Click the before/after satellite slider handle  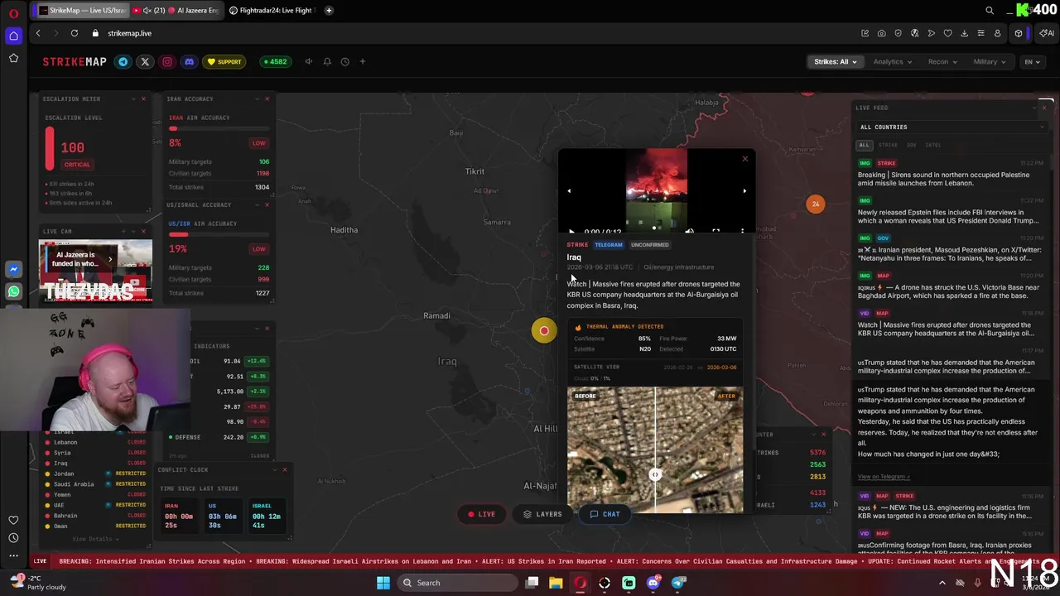[655, 474]
